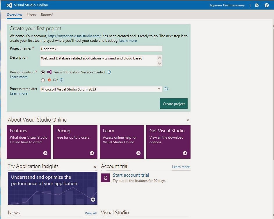Click the Team Foundation Version Control logo
Screen dimensions: 274x219
coord(49,72)
